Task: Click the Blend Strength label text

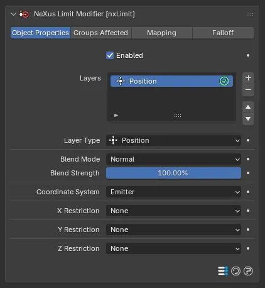Action: tap(75, 173)
